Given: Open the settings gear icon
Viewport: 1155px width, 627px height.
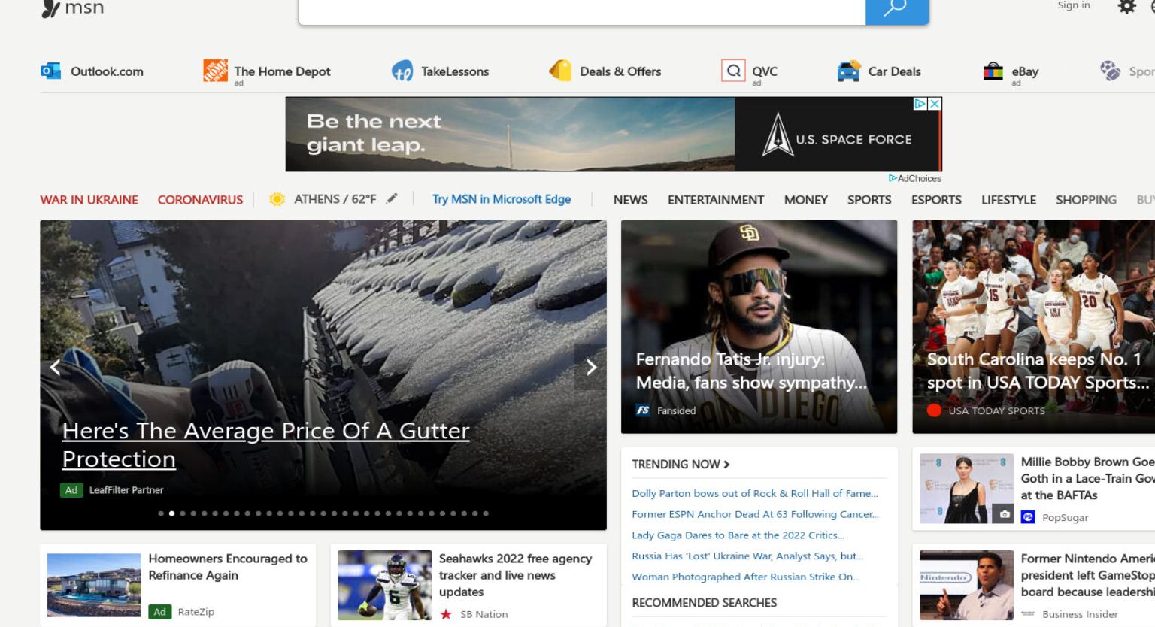Looking at the screenshot, I should (1126, 7).
